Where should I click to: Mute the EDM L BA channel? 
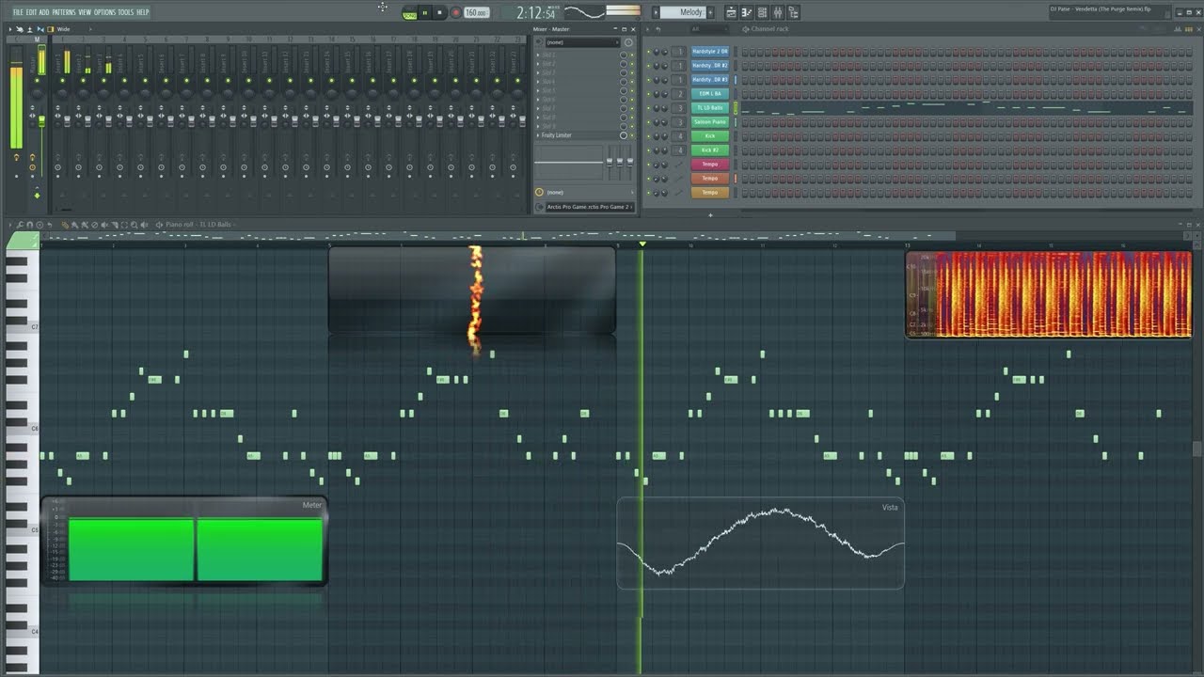pyautogui.click(x=647, y=94)
